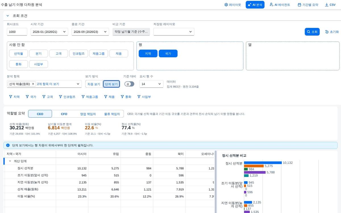Open the 국가 filter with funnel icon
Screen dimensions: 341x213
31,97
